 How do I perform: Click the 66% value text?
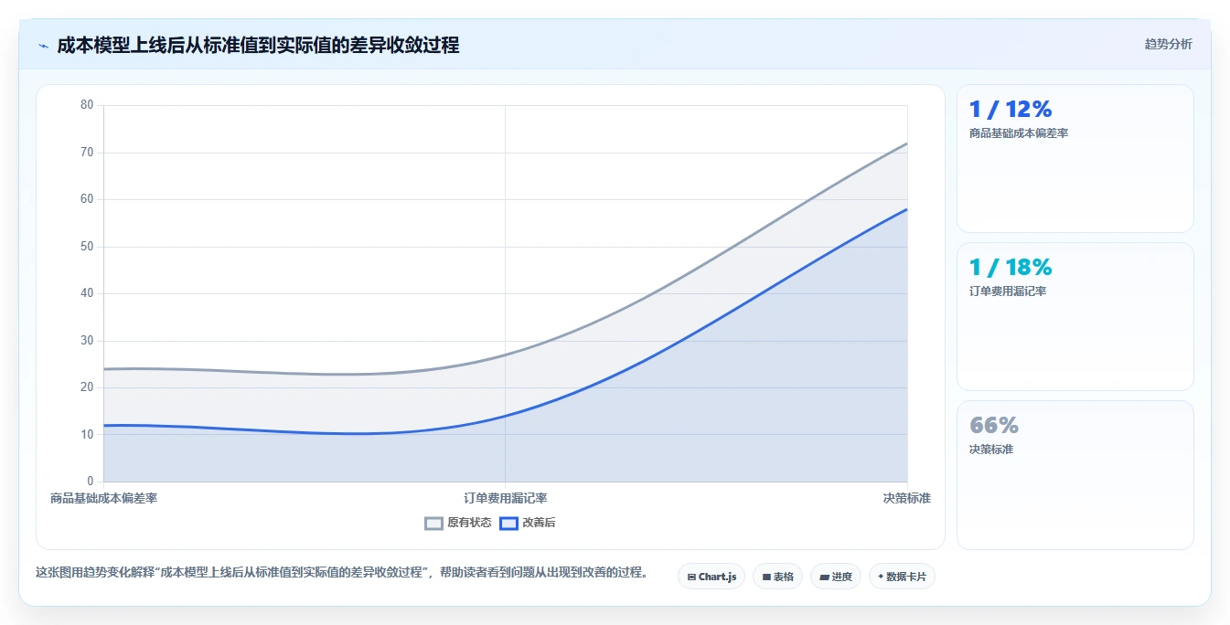994,426
